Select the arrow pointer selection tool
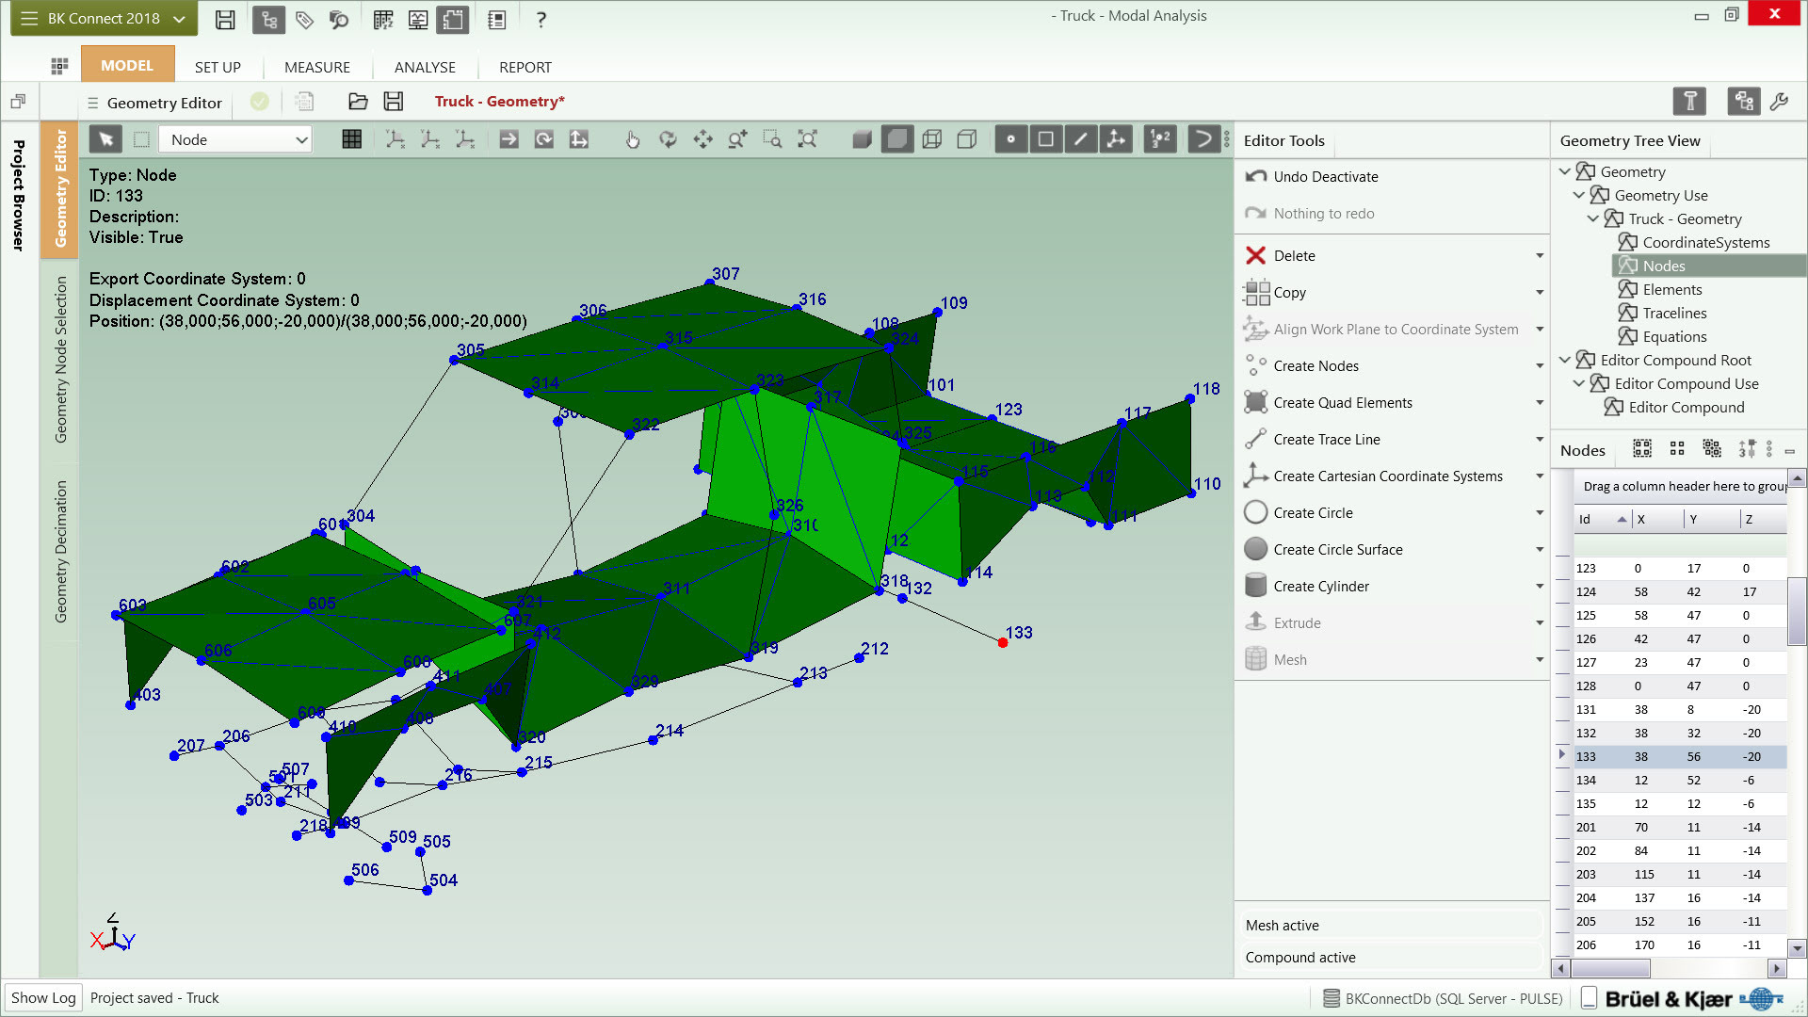Screen dimensions: 1808x1017 pos(105,139)
